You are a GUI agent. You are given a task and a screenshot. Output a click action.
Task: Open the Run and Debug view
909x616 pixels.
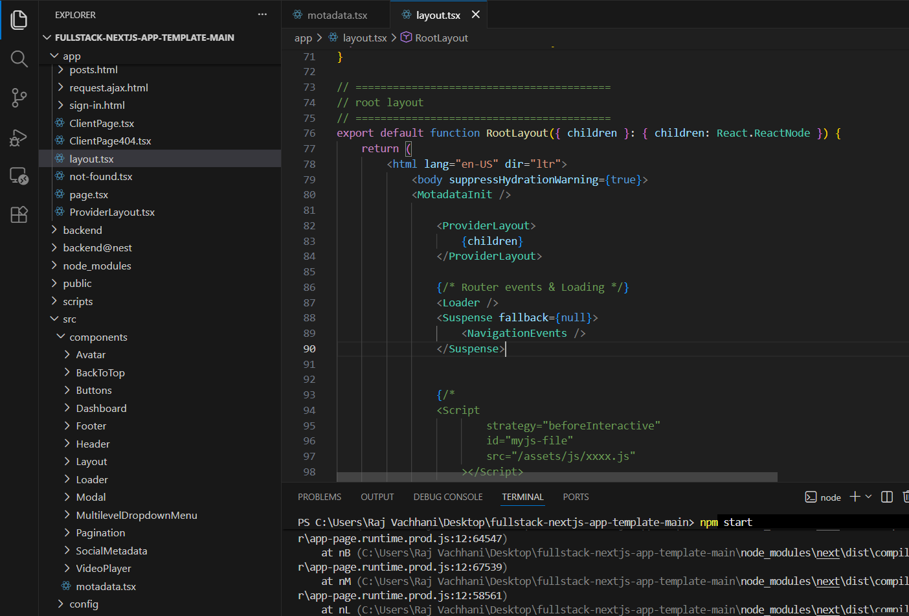click(19, 137)
